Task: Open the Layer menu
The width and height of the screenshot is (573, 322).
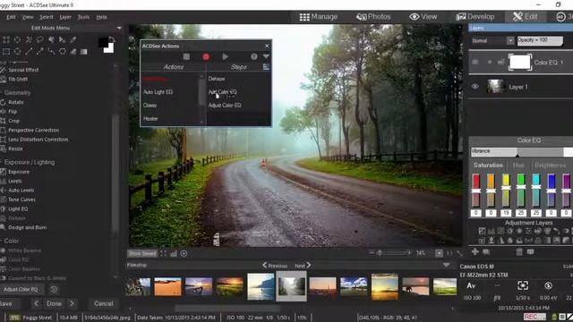Action: coord(65,17)
